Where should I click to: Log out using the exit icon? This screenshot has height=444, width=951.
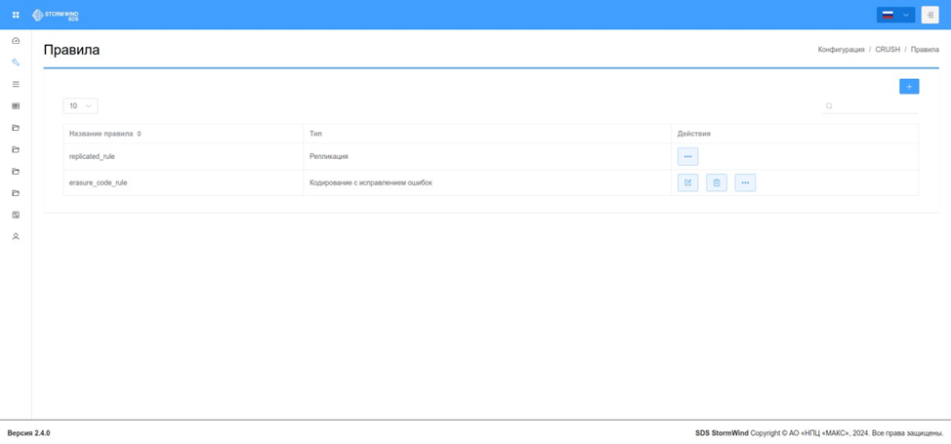930,15
